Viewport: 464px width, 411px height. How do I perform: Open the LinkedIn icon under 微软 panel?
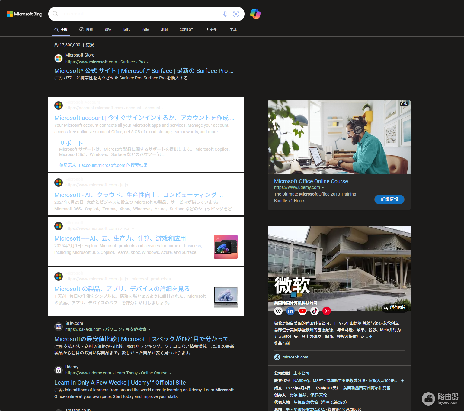coord(290,311)
